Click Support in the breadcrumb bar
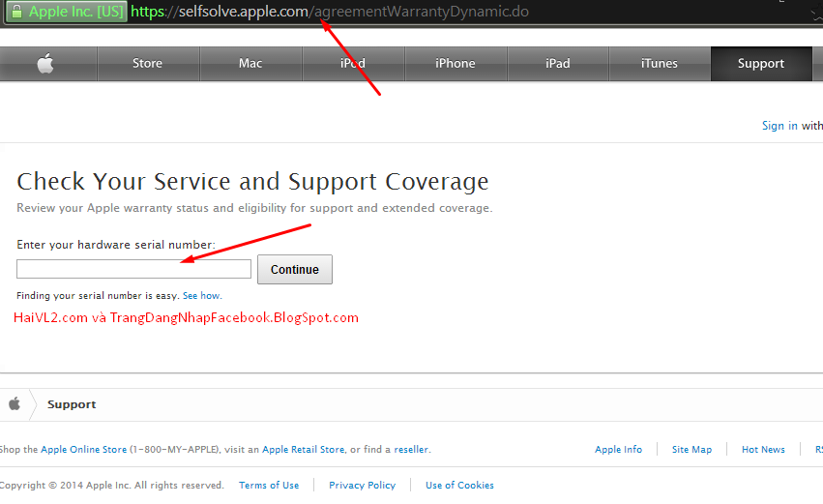The height and width of the screenshot is (504, 823). click(x=72, y=404)
